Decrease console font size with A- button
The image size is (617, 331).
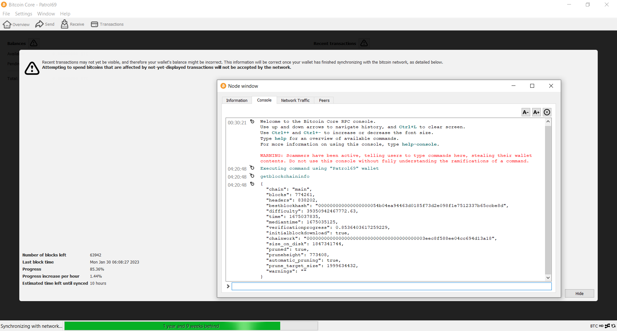coord(526,112)
